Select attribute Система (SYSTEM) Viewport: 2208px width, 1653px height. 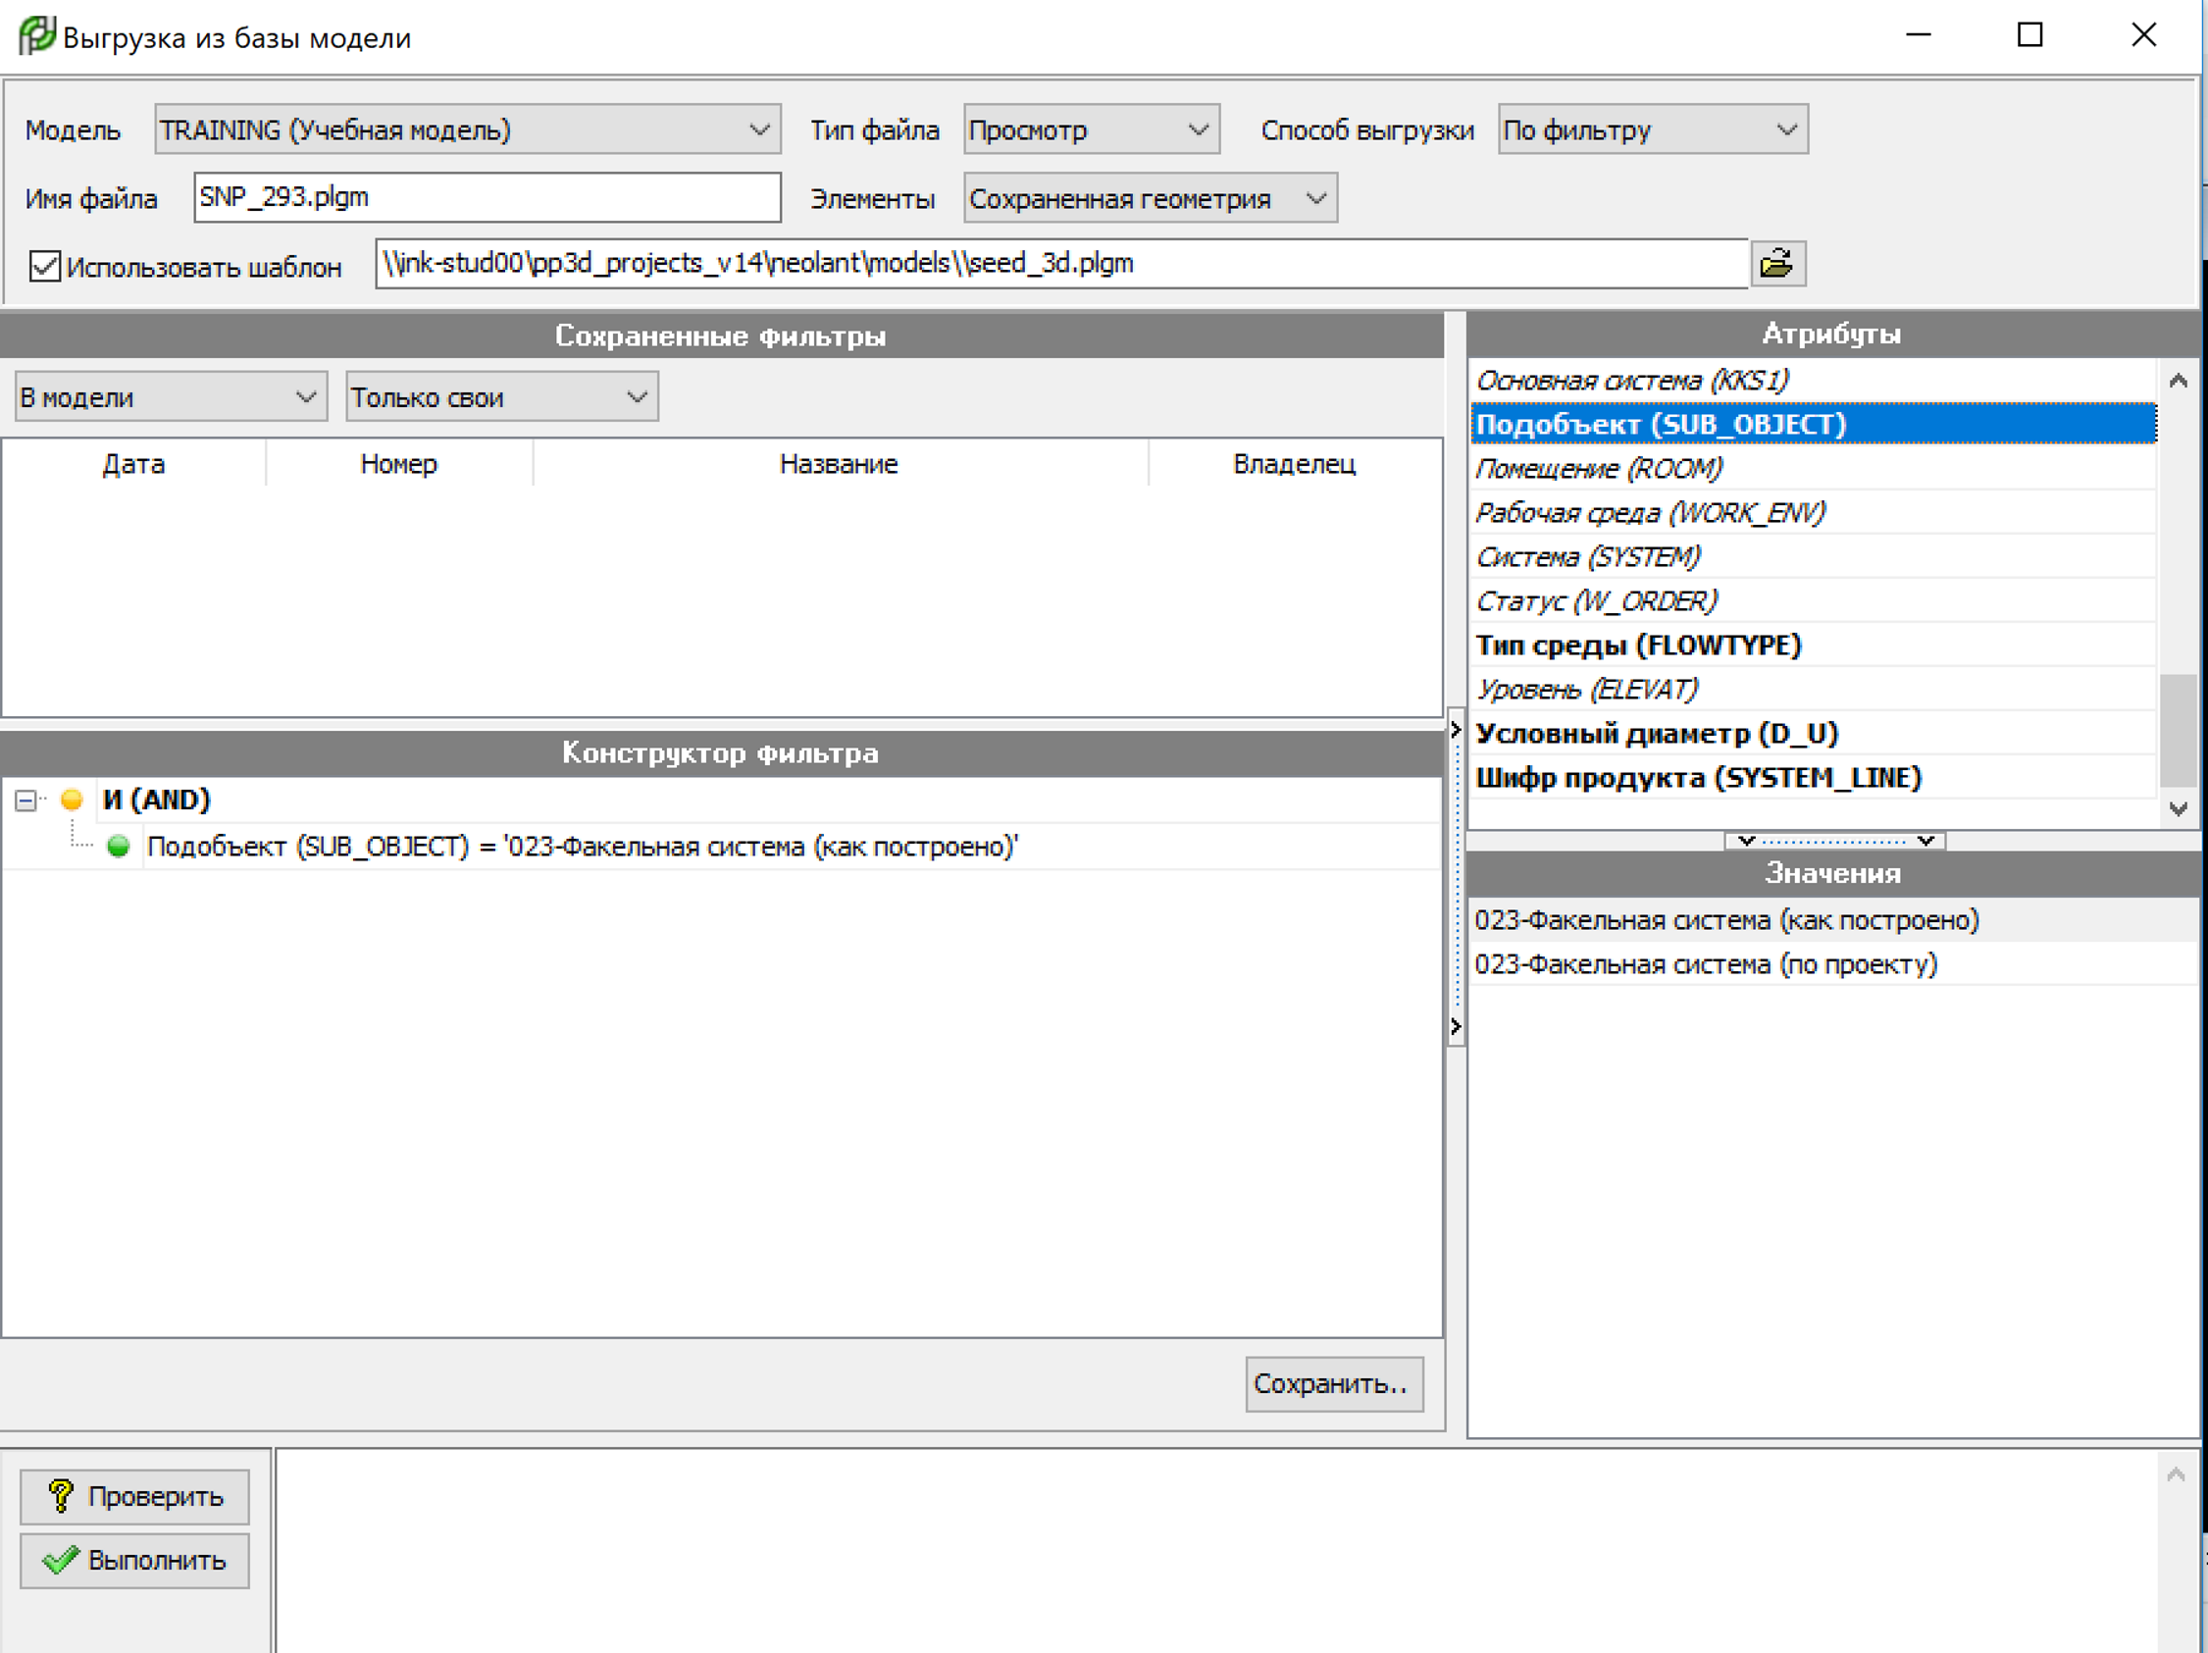coord(1813,556)
